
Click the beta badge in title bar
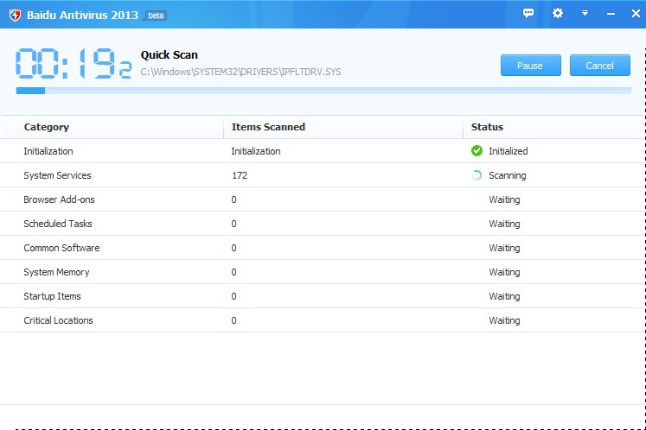pyautogui.click(x=155, y=15)
